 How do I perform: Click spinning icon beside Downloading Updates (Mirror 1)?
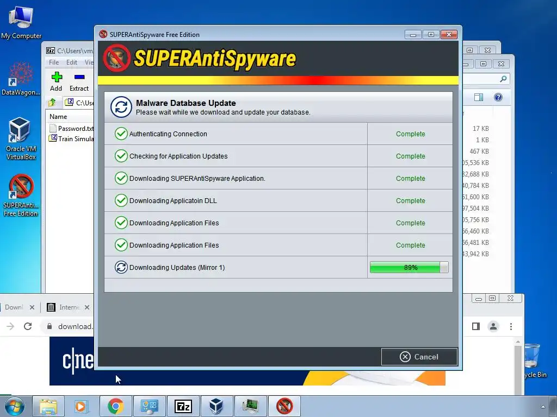121,267
